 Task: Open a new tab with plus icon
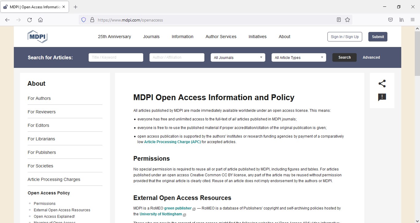click(76, 7)
